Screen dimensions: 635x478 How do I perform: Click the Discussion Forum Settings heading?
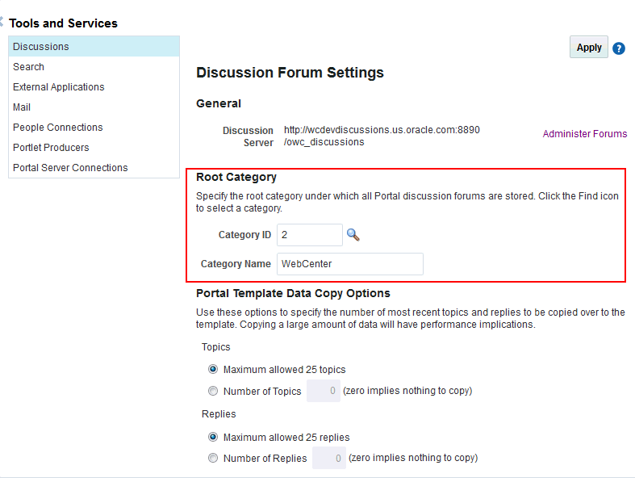tap(290, 73)
